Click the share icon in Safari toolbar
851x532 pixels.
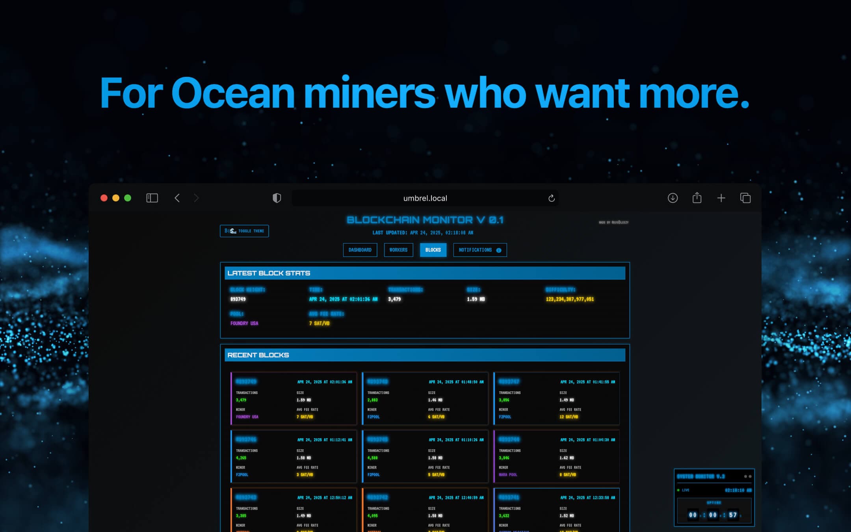pyautogui.click(x=697, y=197)
